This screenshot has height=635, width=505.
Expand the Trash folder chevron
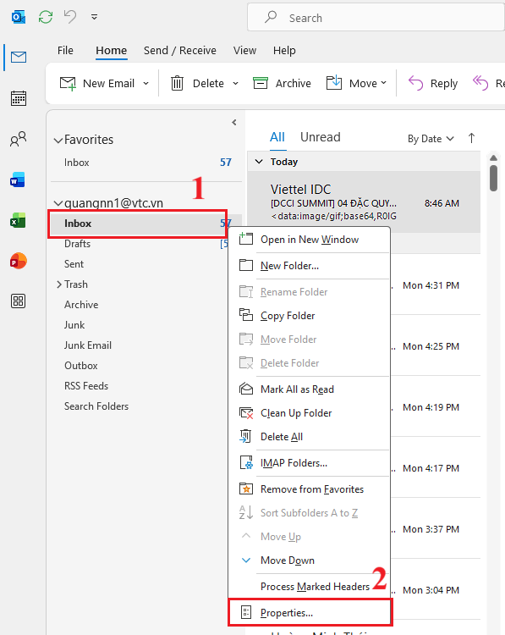59,284
